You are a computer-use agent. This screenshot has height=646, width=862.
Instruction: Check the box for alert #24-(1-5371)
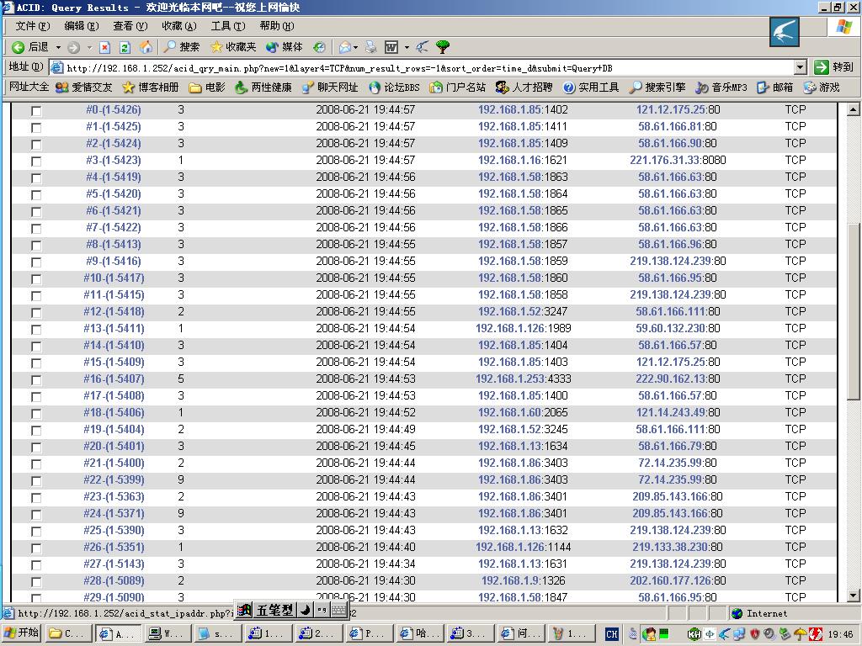(36, 515)
